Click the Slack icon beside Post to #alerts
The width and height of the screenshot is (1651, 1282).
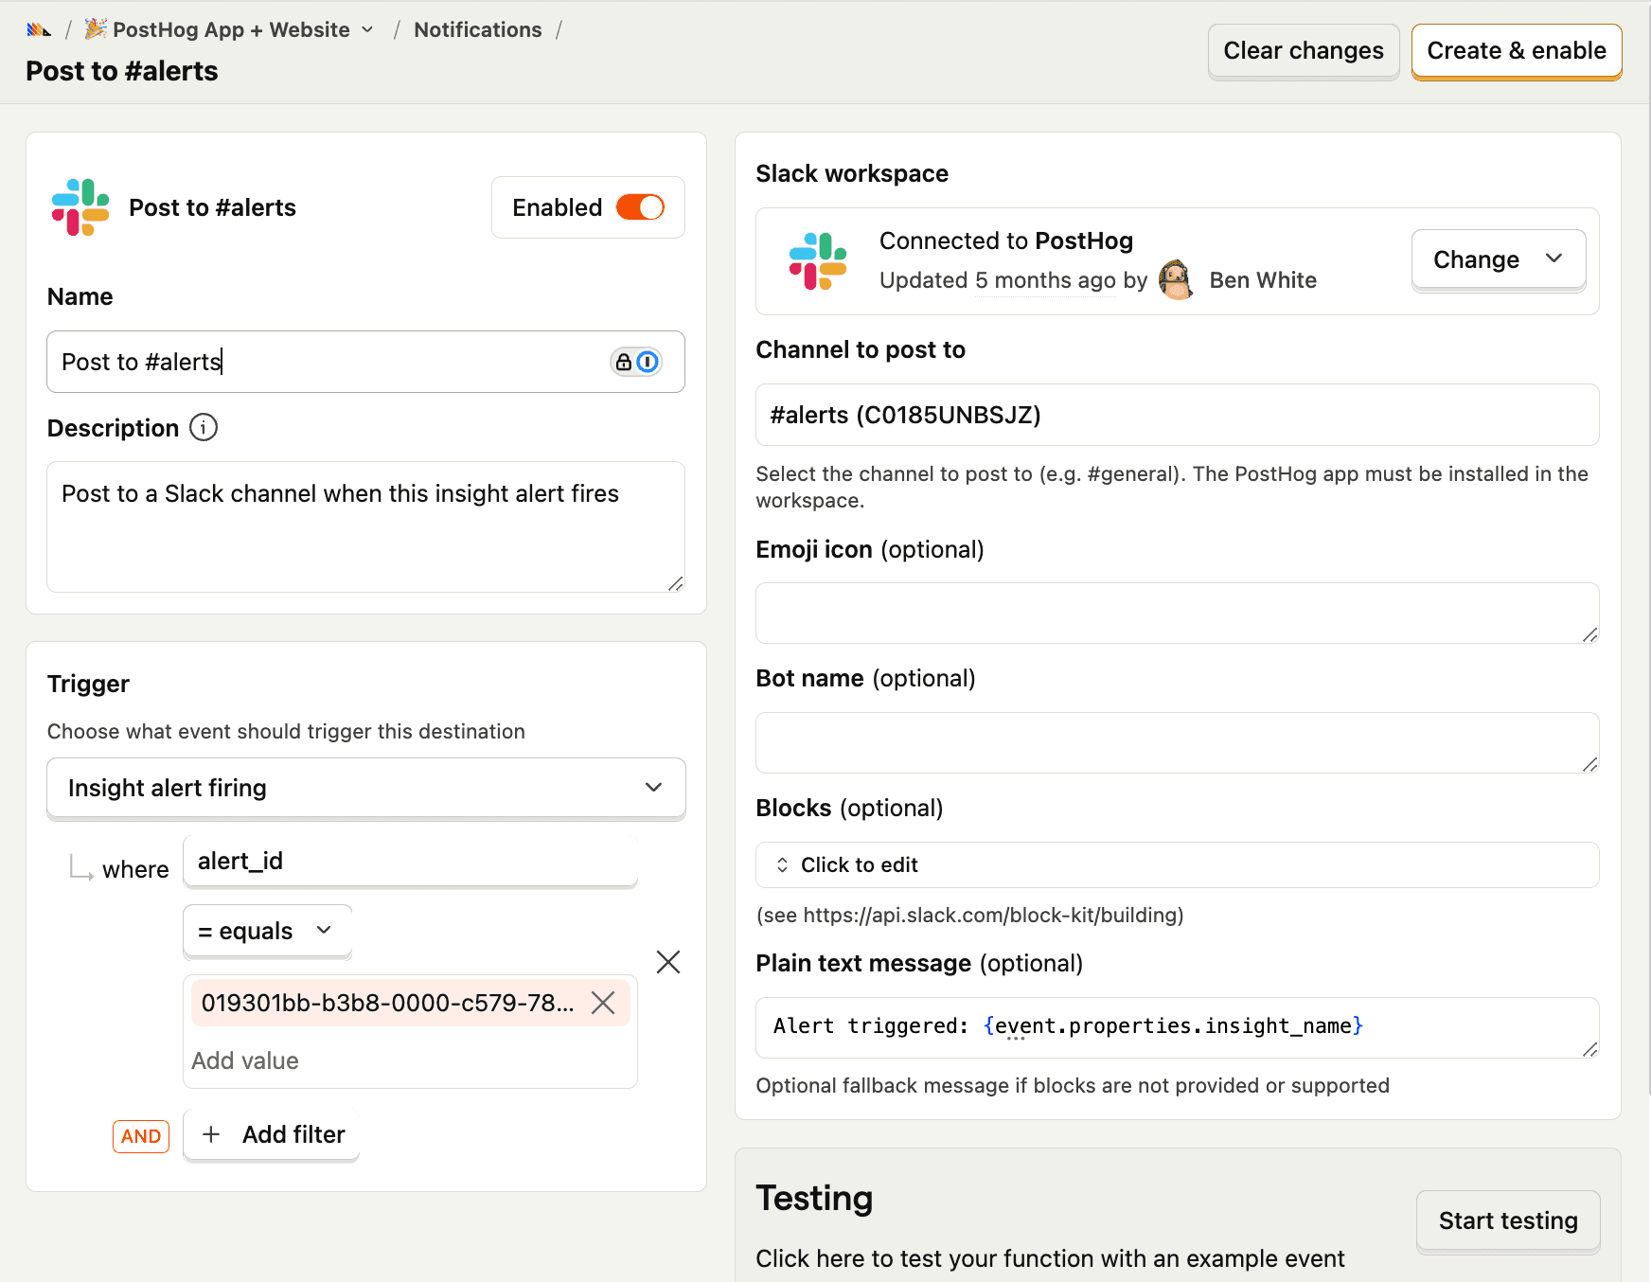point(80,207)
